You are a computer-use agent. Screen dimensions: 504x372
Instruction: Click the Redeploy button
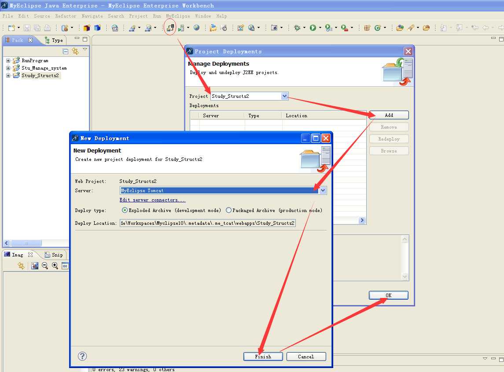point(389,139)
